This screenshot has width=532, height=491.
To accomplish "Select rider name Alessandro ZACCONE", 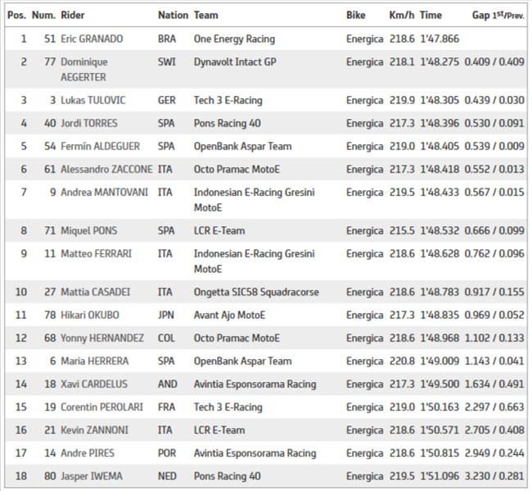I will [107, 169].
